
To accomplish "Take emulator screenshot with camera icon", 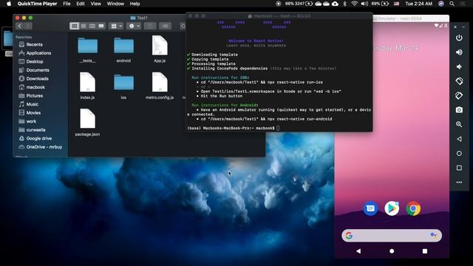I will click(x=459, y=110).
